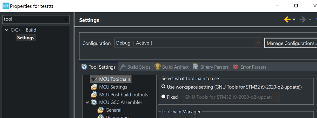Click the MCU GCC Assembler gear icon
This screenshot has width=317, height=118.
point(94,102)
